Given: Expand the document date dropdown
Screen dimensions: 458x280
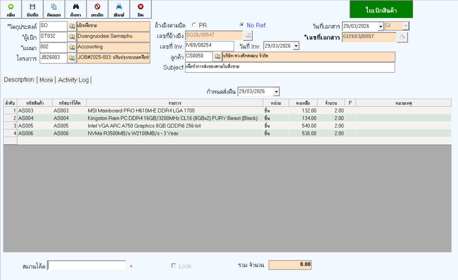Looking at the screenshot, I should click(381, 26).
